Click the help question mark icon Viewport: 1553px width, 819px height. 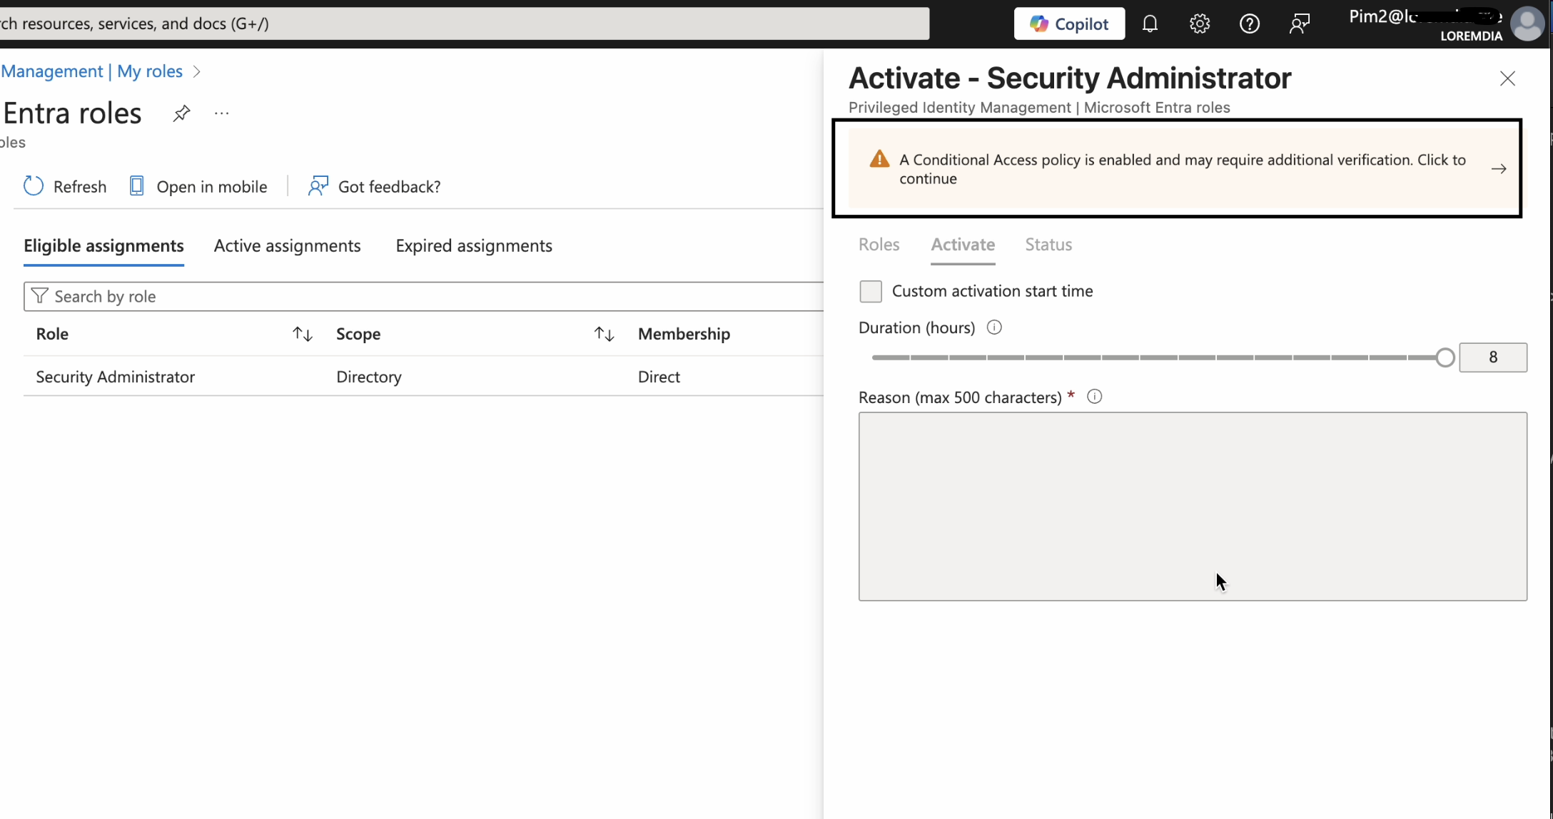point(1250,24)
